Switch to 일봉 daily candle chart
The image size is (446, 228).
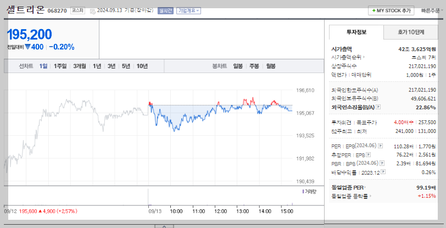238,66
